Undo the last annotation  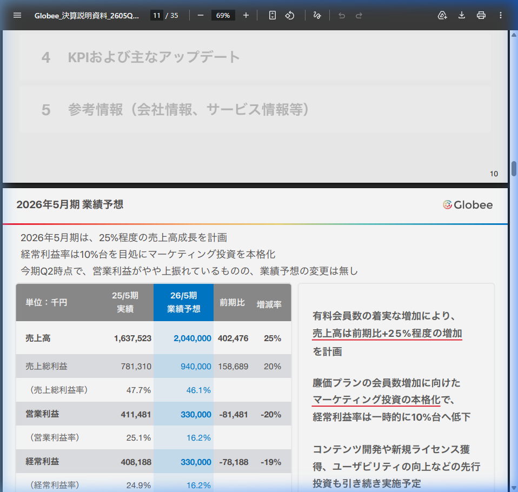point(341,15)
